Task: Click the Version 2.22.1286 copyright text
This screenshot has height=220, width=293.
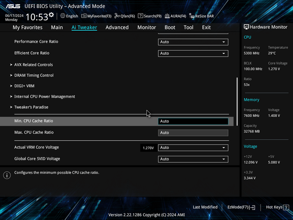Action: (146, 215)
